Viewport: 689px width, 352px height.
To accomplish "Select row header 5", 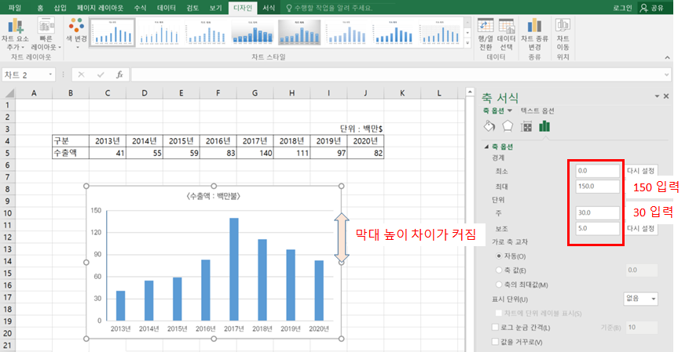I will pos(8,153).
